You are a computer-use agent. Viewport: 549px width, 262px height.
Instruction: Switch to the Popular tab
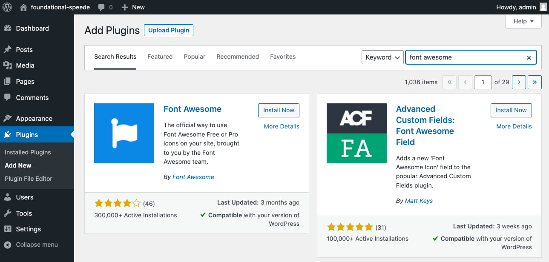195,57
